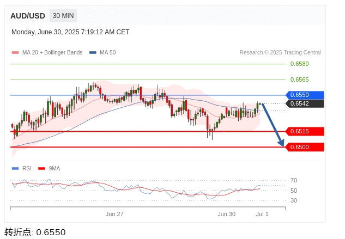
Task: Click the AUD/USD chart title
Action: click(28, 16)
